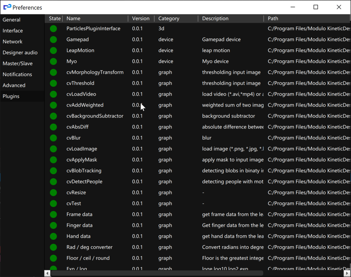Toggle the cvLoadVideo plugin state
Screen dimensions: 351x277
click(x=53, y=94)
